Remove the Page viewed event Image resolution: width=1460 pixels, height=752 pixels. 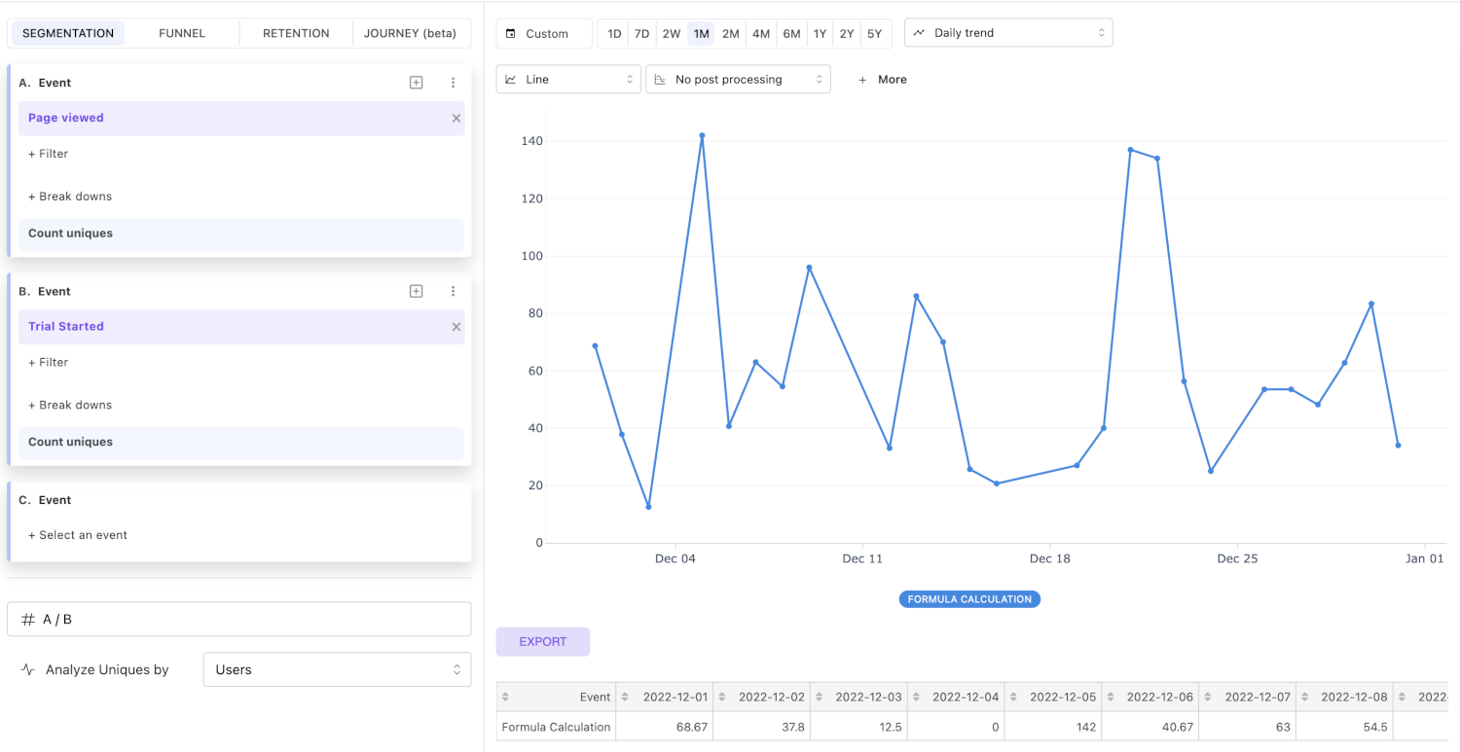coord(456,118)
